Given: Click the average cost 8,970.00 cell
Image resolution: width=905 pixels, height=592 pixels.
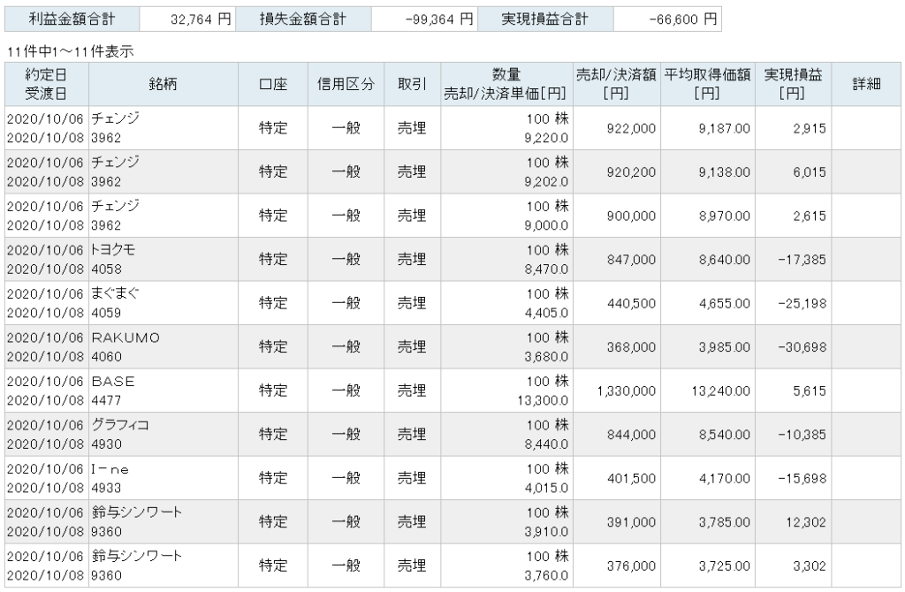Looking at the screenshot, I should coord(708,216).
